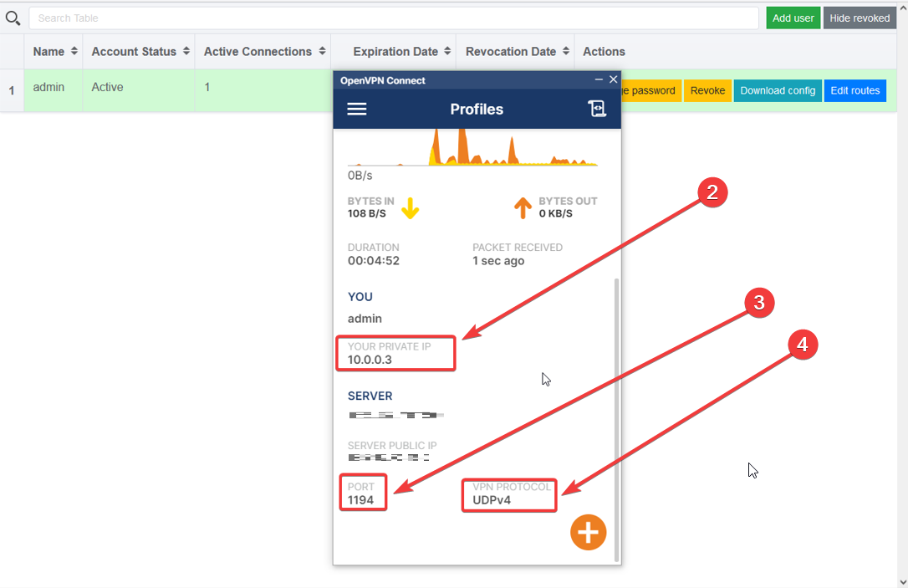Focus the Search Table input field
908x588 pixels.
[x=394, y=18]
